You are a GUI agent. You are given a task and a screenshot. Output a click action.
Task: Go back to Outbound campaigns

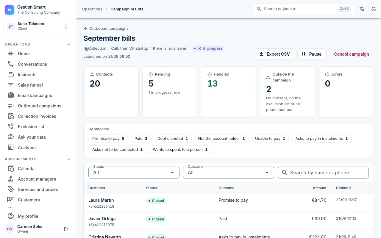coord(106,29)
